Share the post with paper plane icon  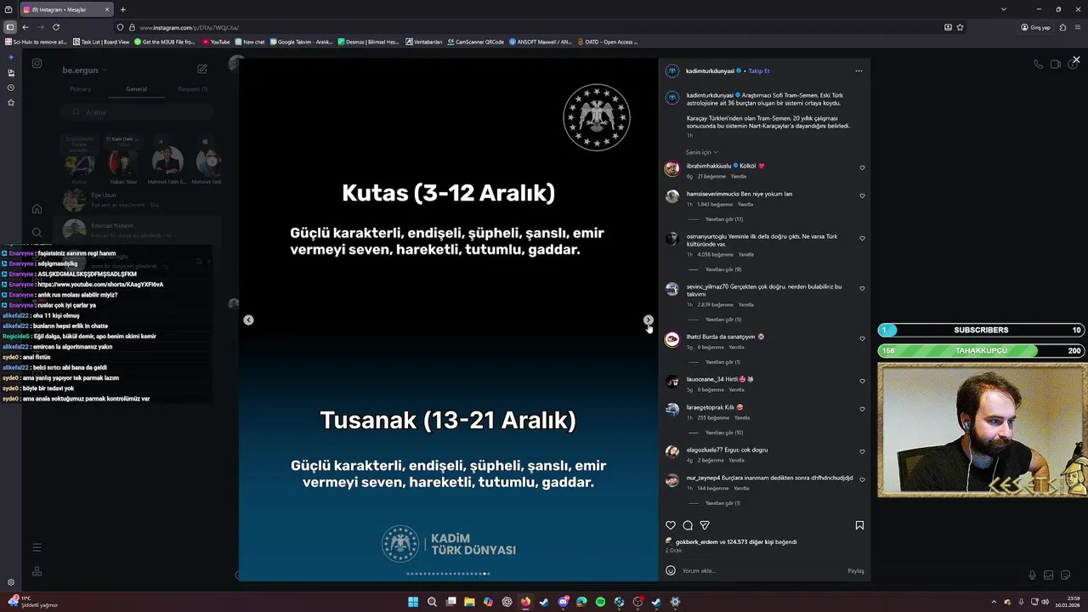[x=705, y=525]
